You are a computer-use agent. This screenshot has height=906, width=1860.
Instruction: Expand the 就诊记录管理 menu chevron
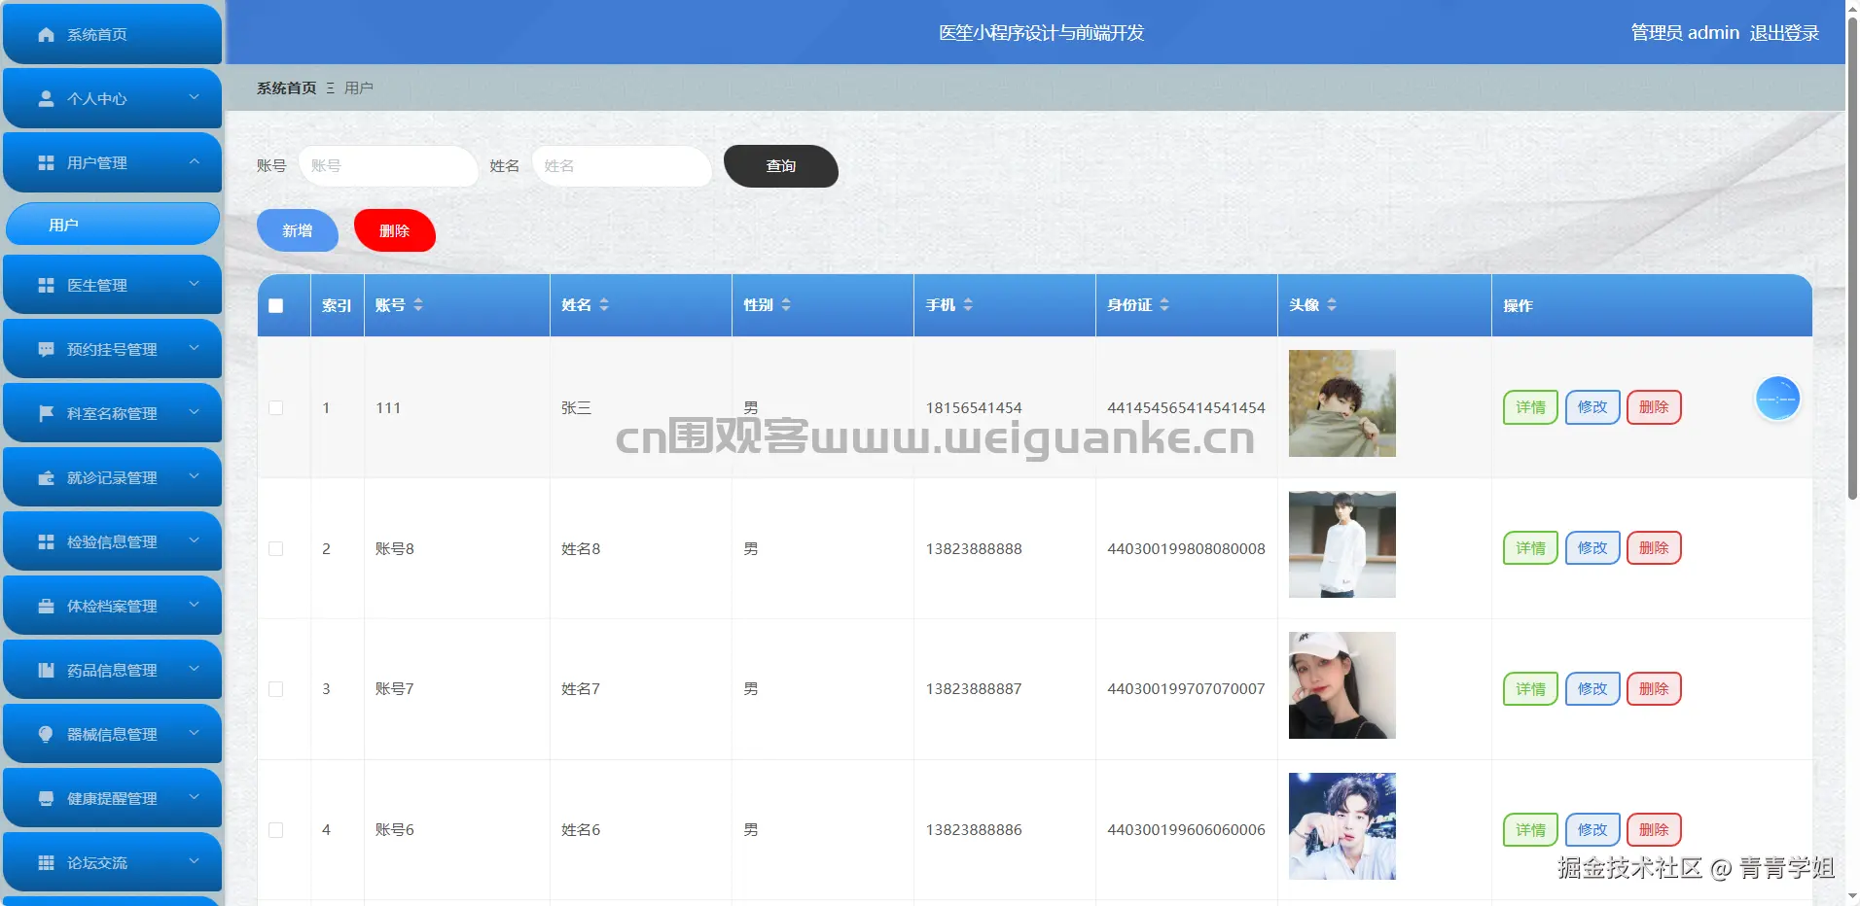pyautogui.click(x=194, y=476)
